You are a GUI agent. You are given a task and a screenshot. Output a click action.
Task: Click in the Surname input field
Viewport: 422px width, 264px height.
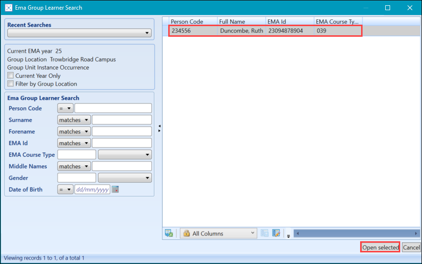[x=122, y=120]
